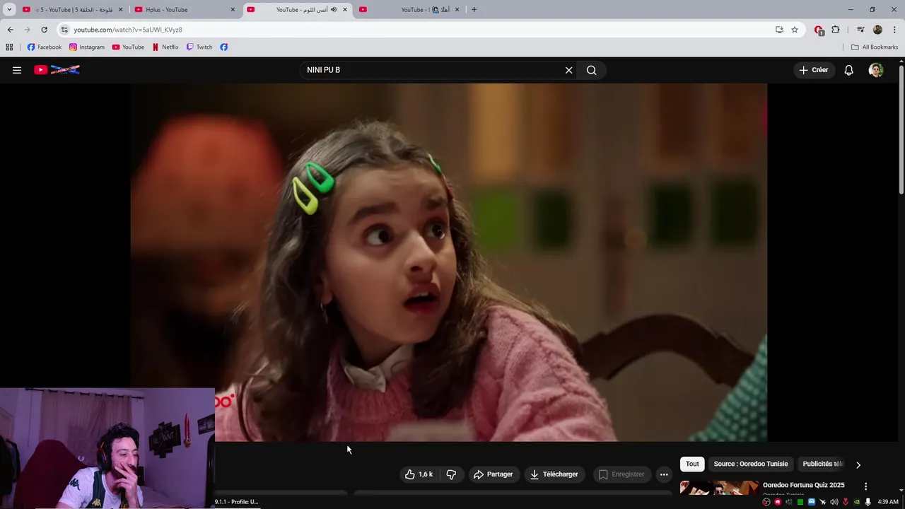Click the airplane mode tray icon
The image size is (905, 509).
click(x=822, y=502)
